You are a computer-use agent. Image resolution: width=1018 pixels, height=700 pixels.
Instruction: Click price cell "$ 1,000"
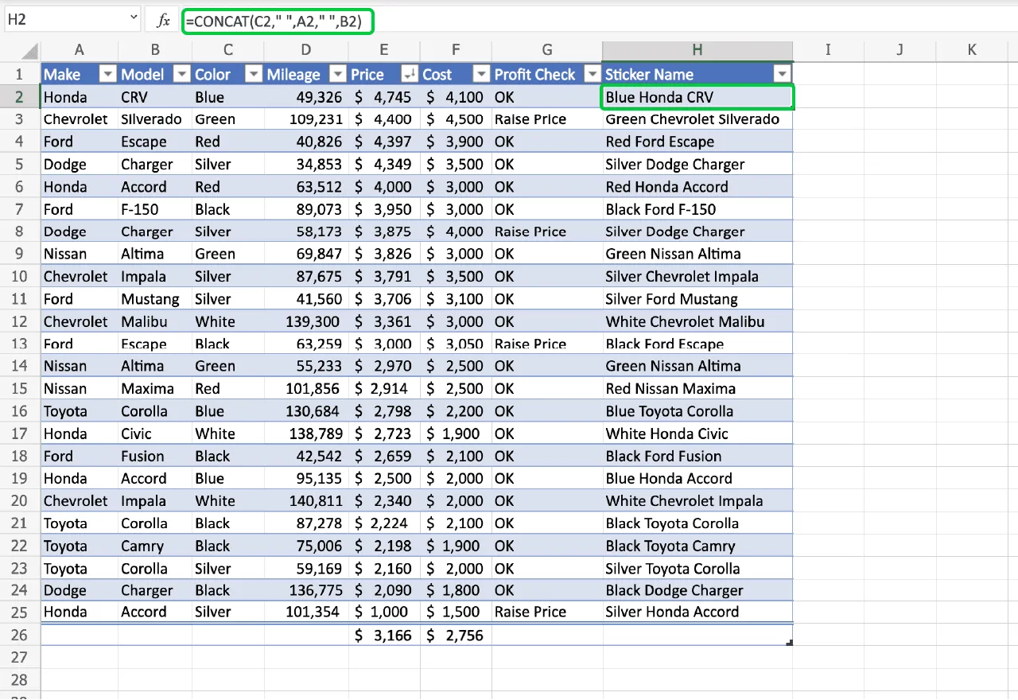pos(384,612)
